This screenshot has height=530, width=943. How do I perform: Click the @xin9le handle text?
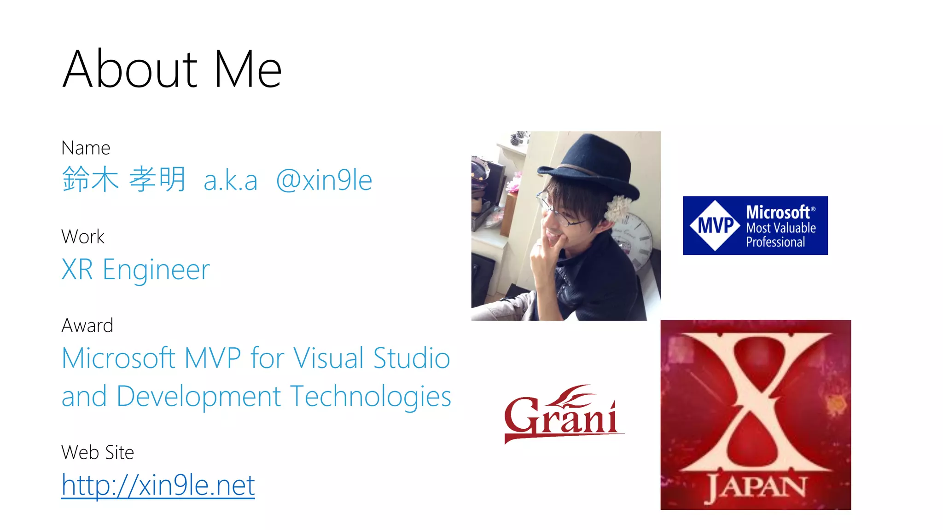click(324, 180)
